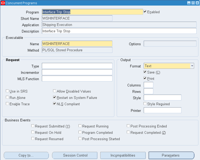The height and width of the screenshot is (160, 200).
Task: Focus the Output Style field
Action: [163, 98]
